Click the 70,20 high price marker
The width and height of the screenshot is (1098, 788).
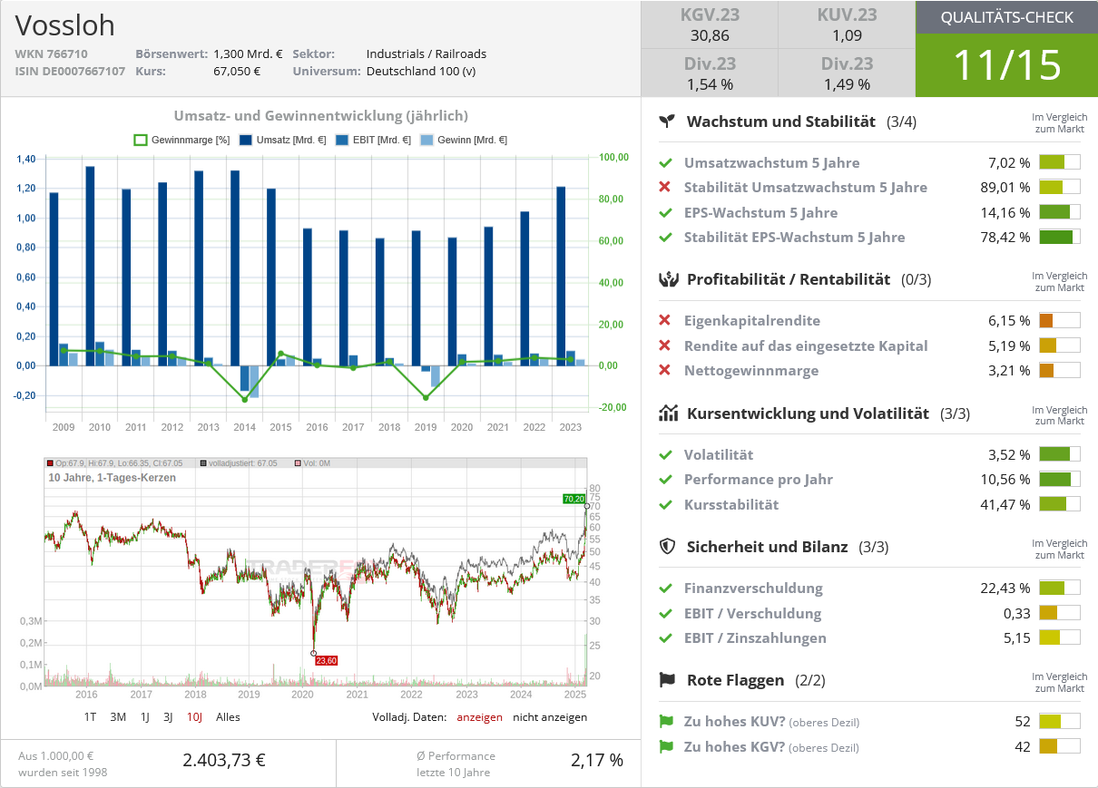pos(574,499)
